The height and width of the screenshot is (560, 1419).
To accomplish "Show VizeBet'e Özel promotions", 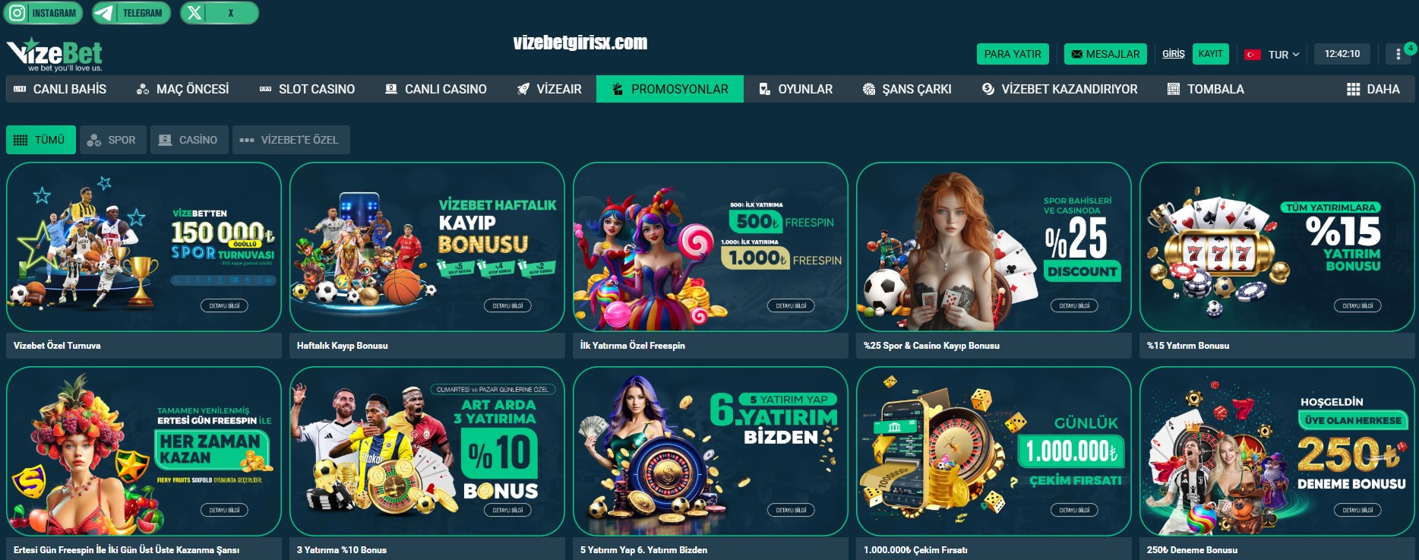I will point(291,140).
